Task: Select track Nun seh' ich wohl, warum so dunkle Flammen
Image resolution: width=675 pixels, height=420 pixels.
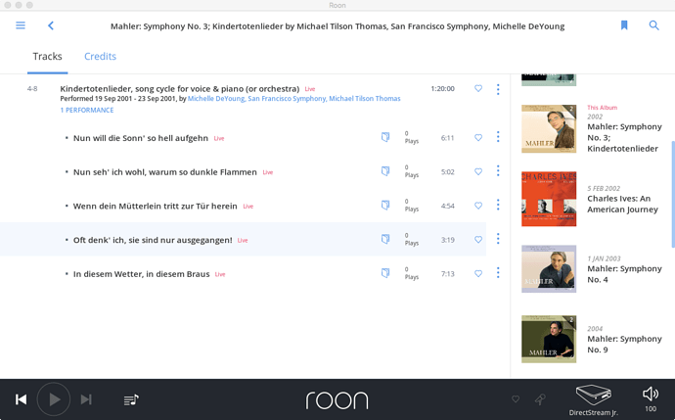Action: point(165,172)
